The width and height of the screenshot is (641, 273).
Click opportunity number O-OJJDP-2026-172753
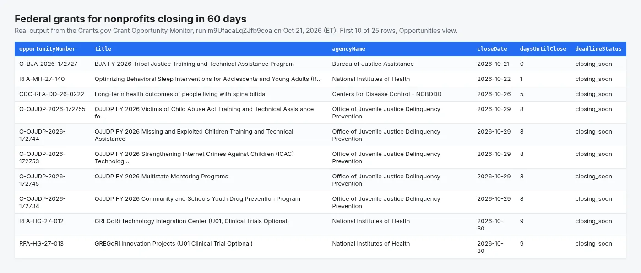42,158
